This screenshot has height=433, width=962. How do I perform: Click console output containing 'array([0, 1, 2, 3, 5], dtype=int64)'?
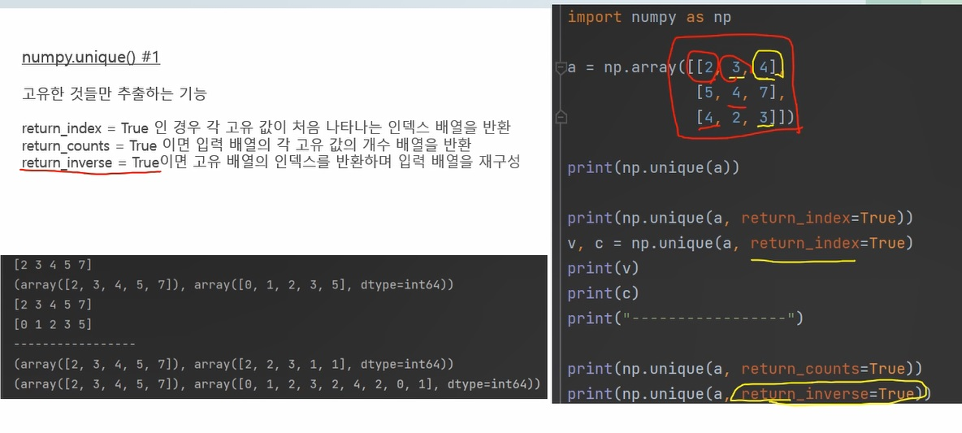233,284
